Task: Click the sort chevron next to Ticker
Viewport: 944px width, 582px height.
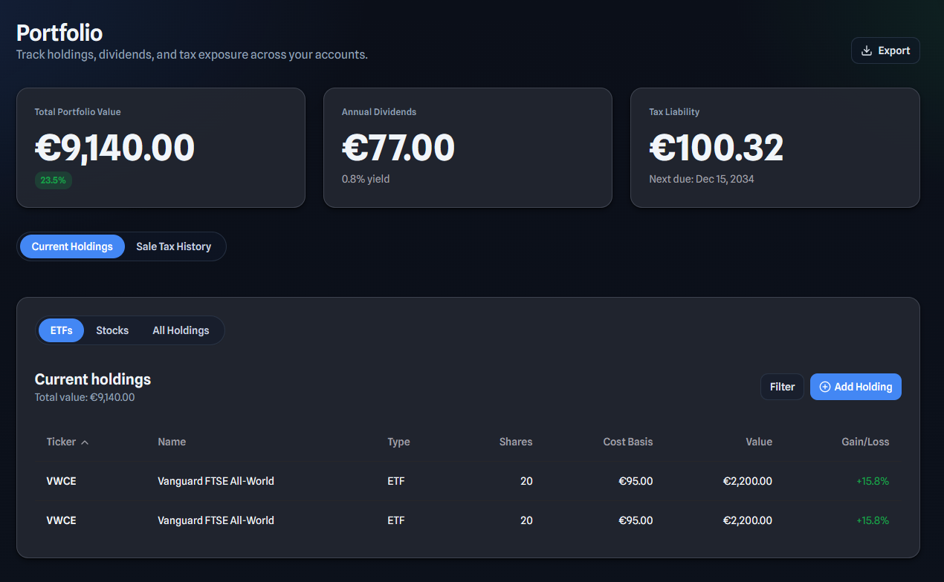Action: [x=85, y=442]
